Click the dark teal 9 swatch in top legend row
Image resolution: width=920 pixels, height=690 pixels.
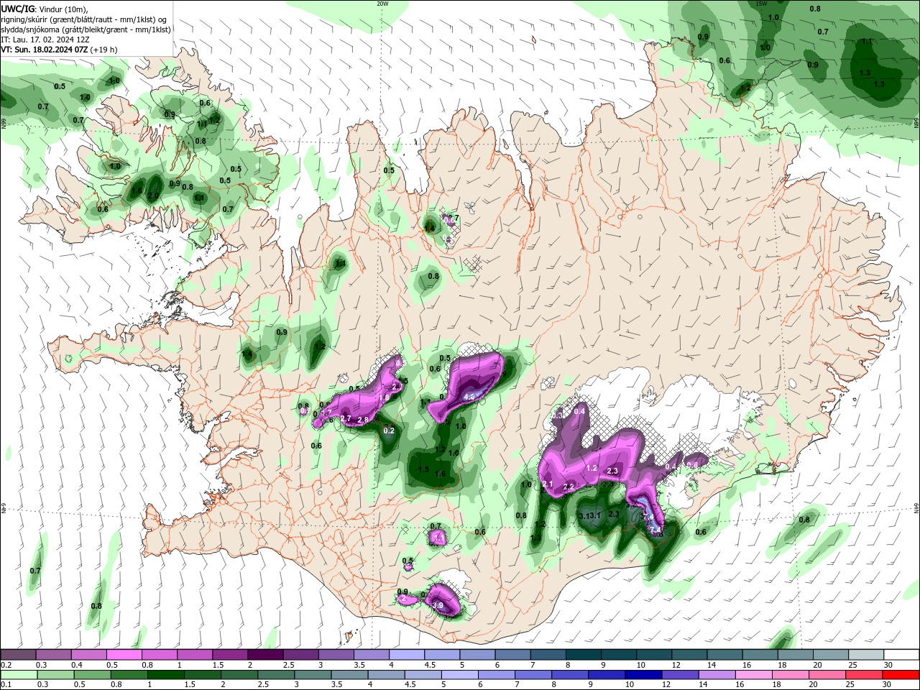click(x=618, y=655)
